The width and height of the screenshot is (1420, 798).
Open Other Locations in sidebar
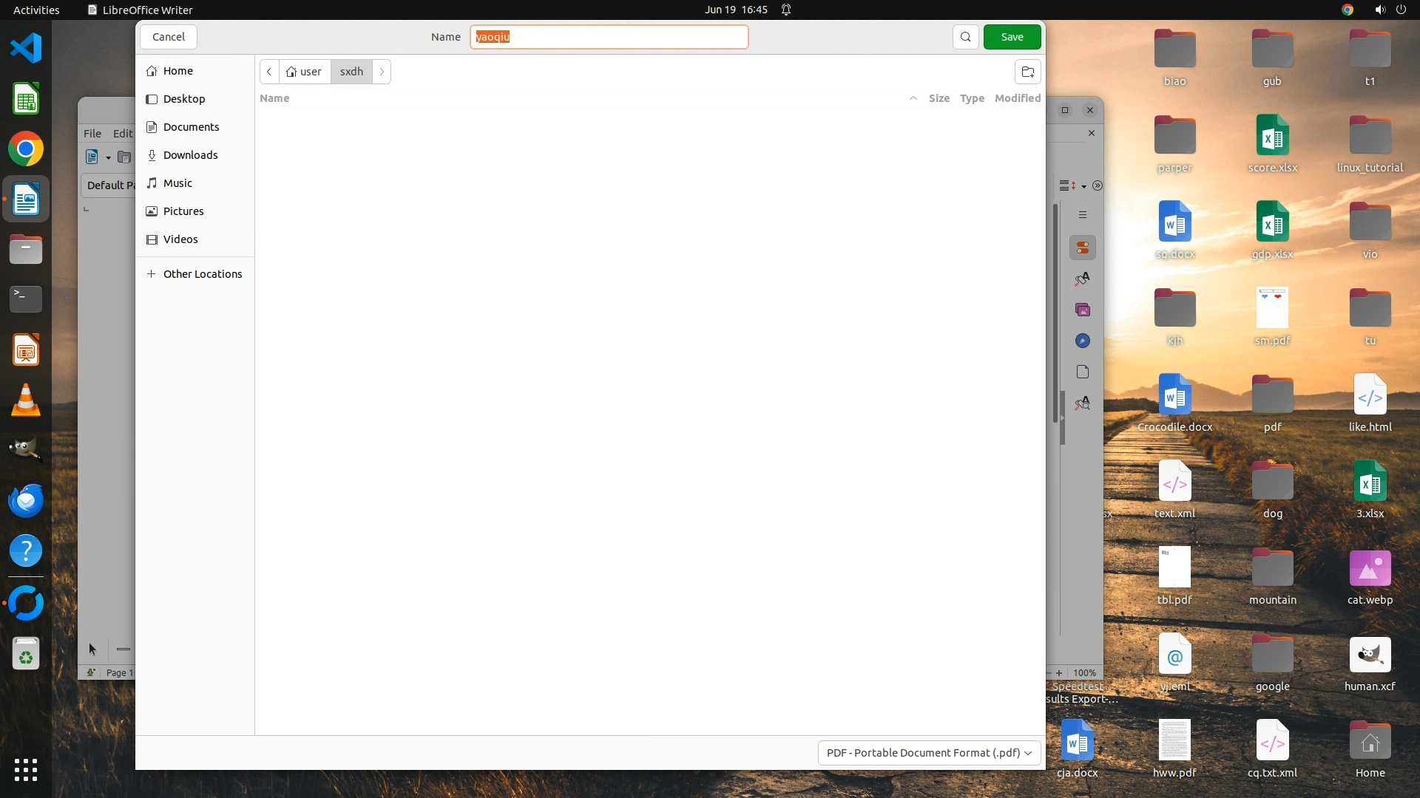tap(202, 274)
